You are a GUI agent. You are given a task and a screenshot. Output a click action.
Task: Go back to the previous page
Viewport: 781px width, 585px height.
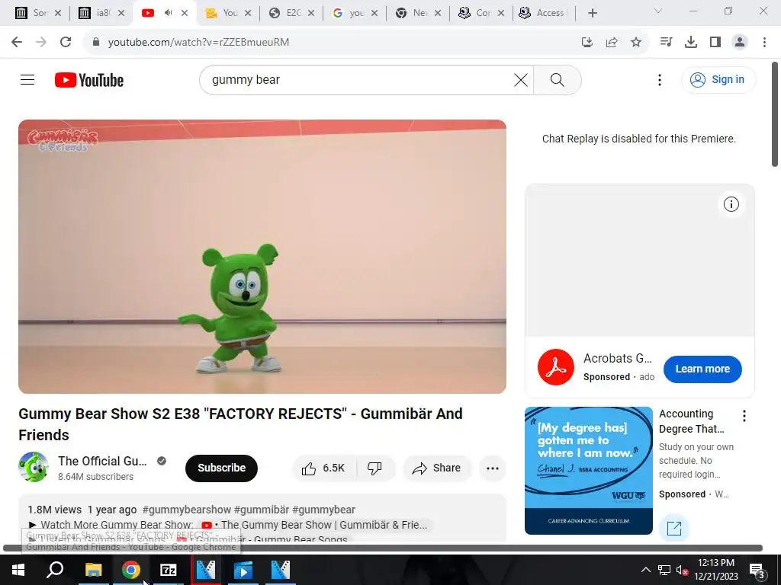pos(17,42)
